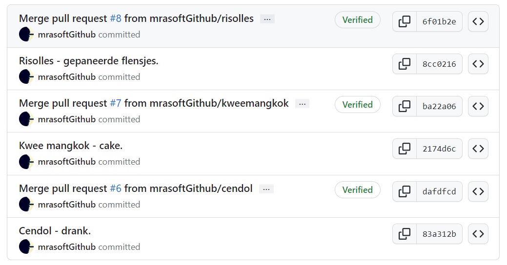Open the Kwee mangkok - cake commit
The image size is (507, 265).
[71, 146]
